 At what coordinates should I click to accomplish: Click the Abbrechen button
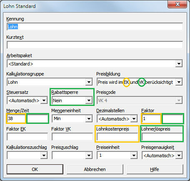95,169
